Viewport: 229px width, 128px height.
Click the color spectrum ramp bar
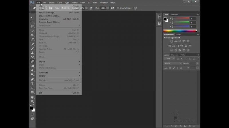click(180, 31)
